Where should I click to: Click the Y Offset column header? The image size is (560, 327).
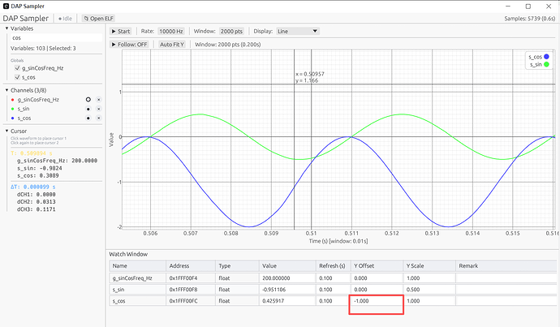pyautogui.click(x=377, y=265)
